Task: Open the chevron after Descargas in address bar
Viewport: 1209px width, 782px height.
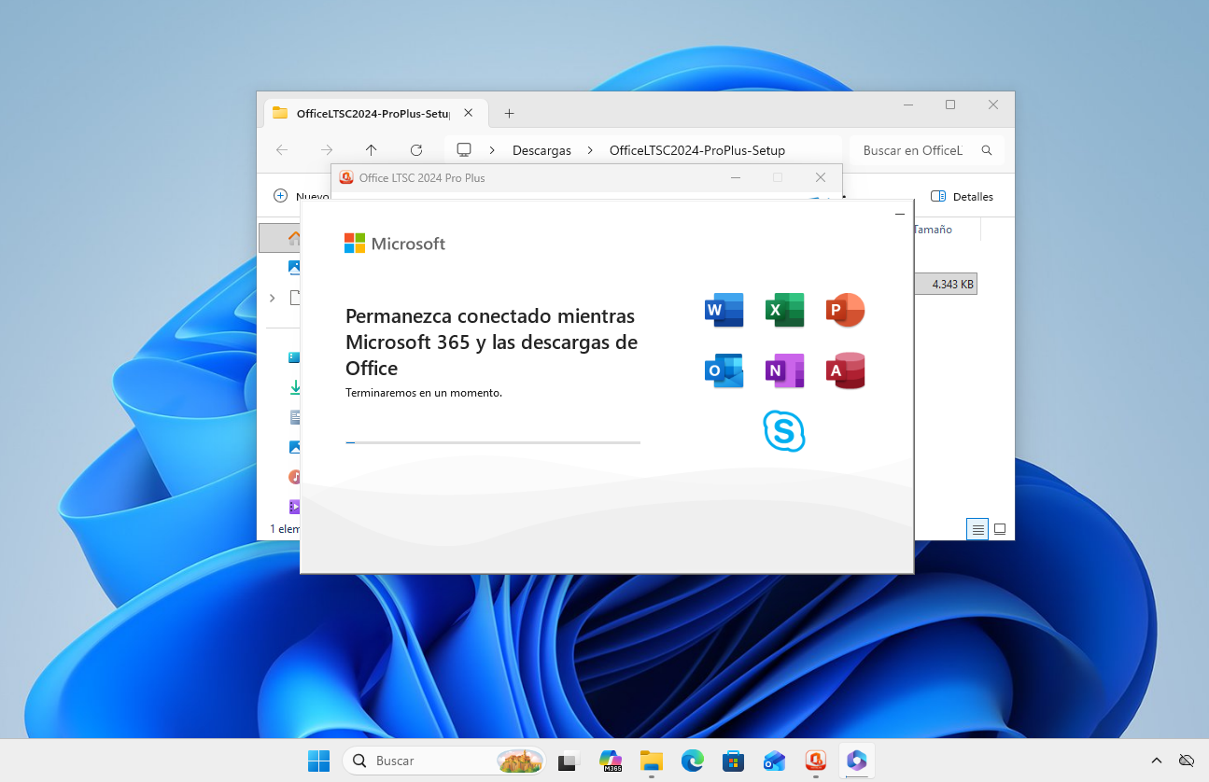Action: coord(590,150)
